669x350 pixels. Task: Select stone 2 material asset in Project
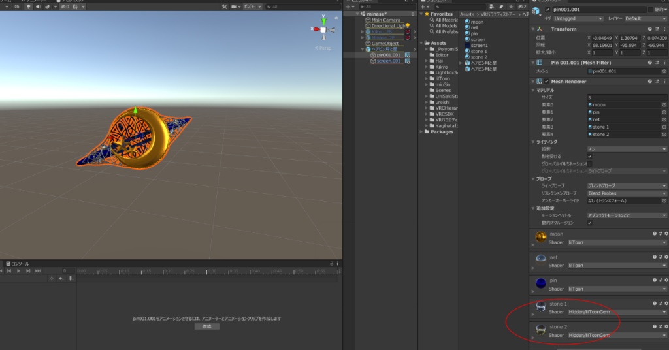(476, 57)
